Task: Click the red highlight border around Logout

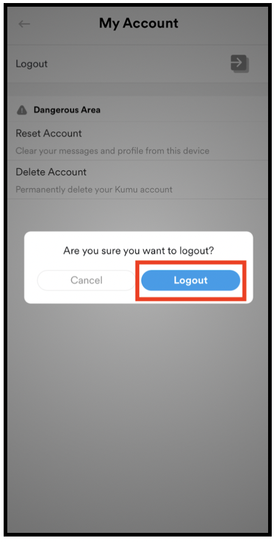Action: (x=190, y=262)
